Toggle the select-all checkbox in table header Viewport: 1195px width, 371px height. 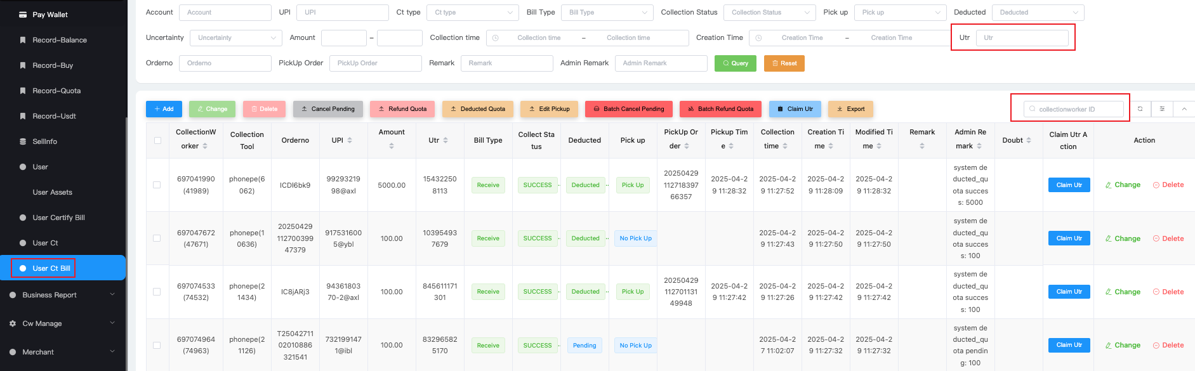click(157, 141)
